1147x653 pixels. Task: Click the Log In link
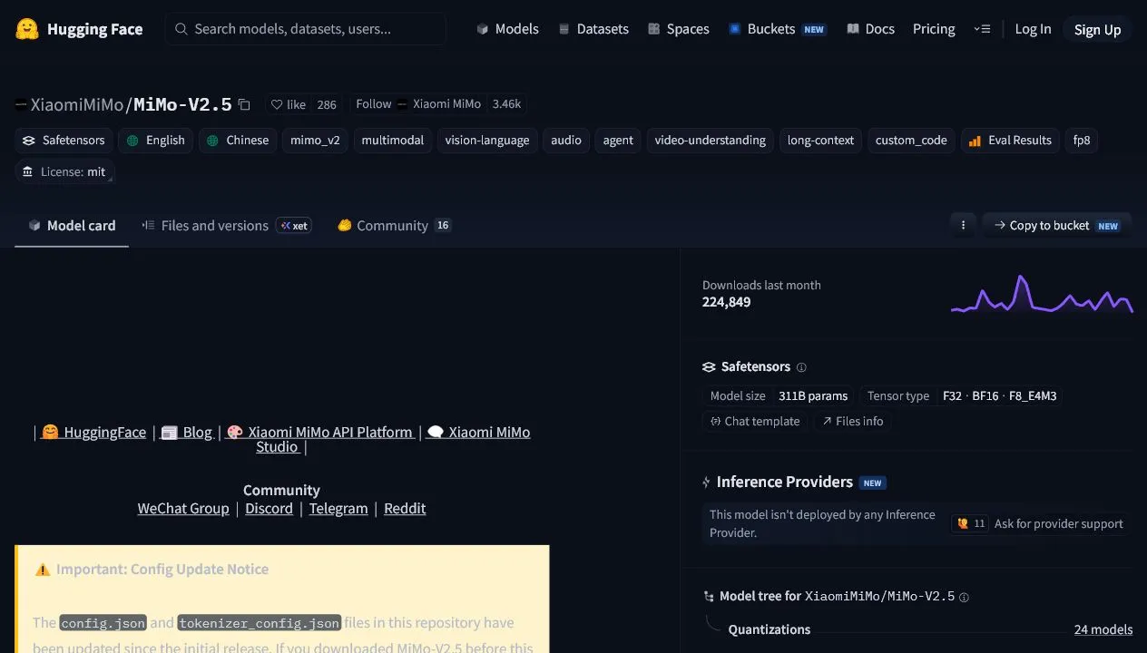(1033, 29)
